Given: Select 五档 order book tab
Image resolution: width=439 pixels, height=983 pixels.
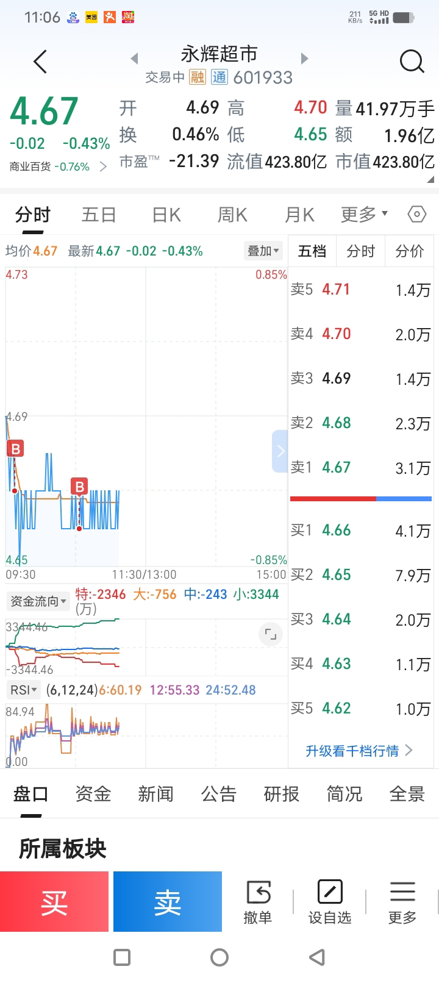Looking at the screenshot, I should (312, 251).
